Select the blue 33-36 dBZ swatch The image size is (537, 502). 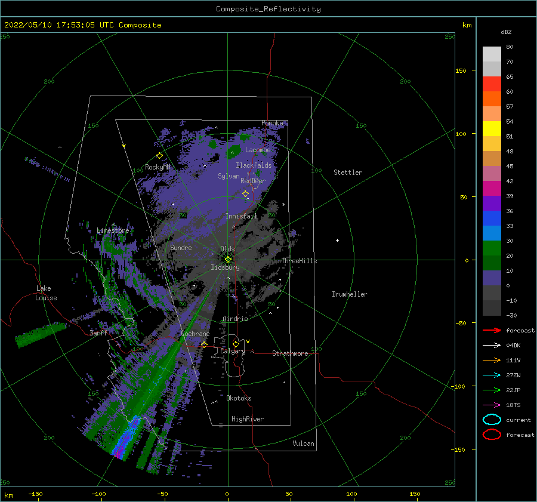[x=492, y=218]
